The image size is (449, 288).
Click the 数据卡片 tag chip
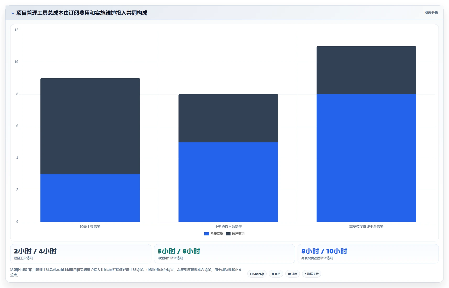311,274
